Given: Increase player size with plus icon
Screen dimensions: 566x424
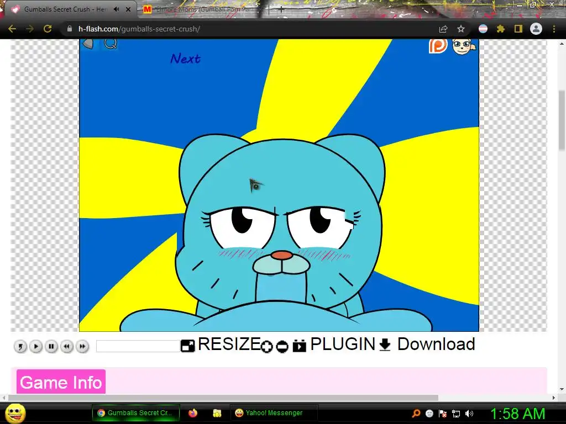Looking at the screenshot, I should (x=267, y=347).
